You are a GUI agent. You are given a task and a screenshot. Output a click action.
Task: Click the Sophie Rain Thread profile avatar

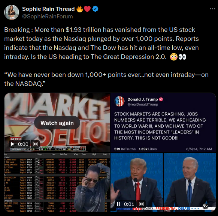tap(12, 12)
